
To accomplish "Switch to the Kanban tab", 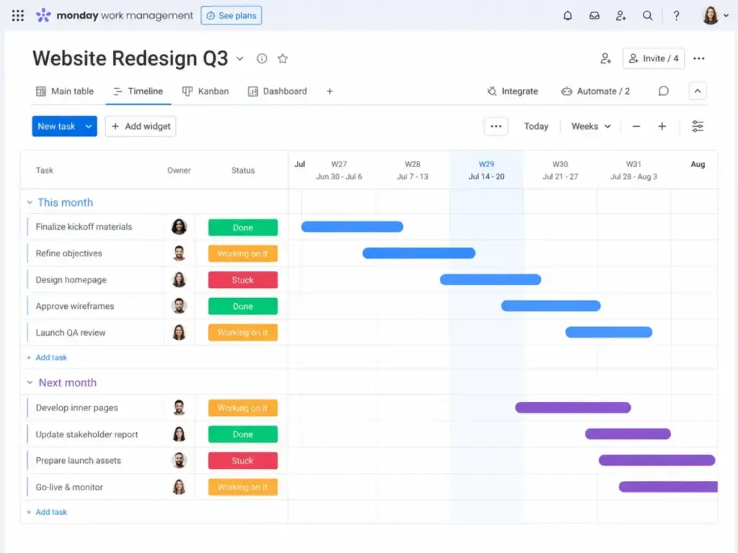I will (205, 91).
